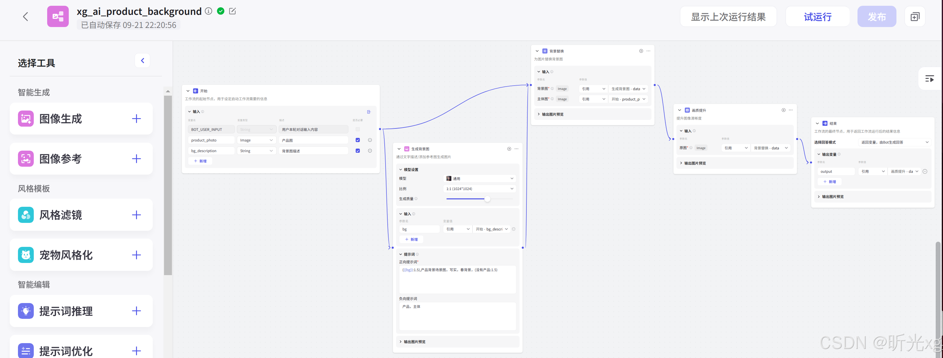Screen dimensions: 943x358
Task: Add the 图像生成 tool with plus icon
Action: (136, 119)
